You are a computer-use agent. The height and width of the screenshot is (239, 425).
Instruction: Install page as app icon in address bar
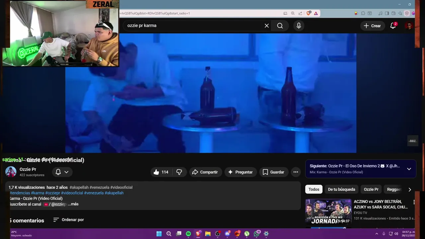click(286, 13)
